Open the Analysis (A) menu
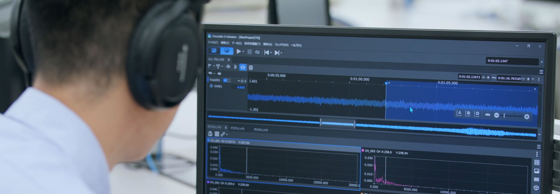This screenshot has width=560, height=194. (x=267, y=44)
